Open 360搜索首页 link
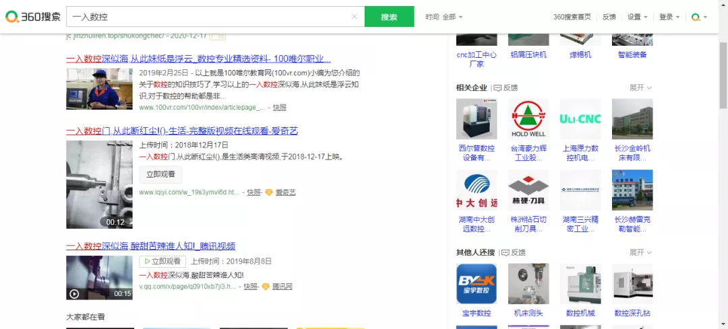The width and height of the screenshot is (728, 329). point(572,17)
